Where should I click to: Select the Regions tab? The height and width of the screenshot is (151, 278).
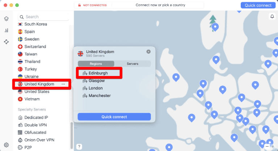pos(96,64)
